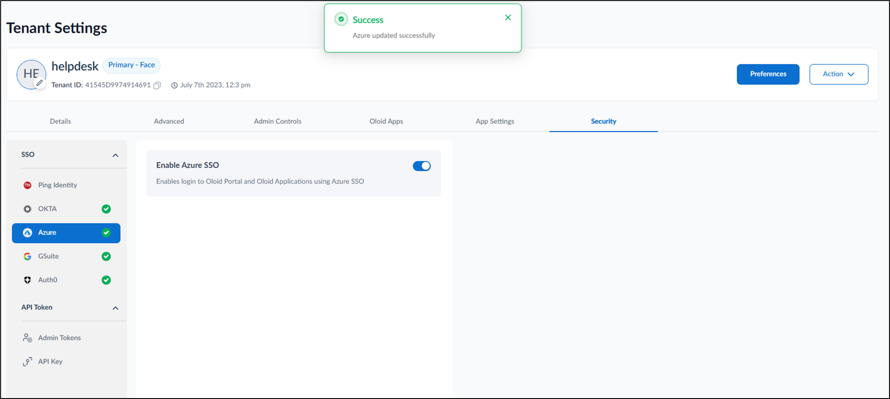Select the Oloid Apps tab
The width and height of the screenshot is (890, 399).
click(x=386, y=121)
